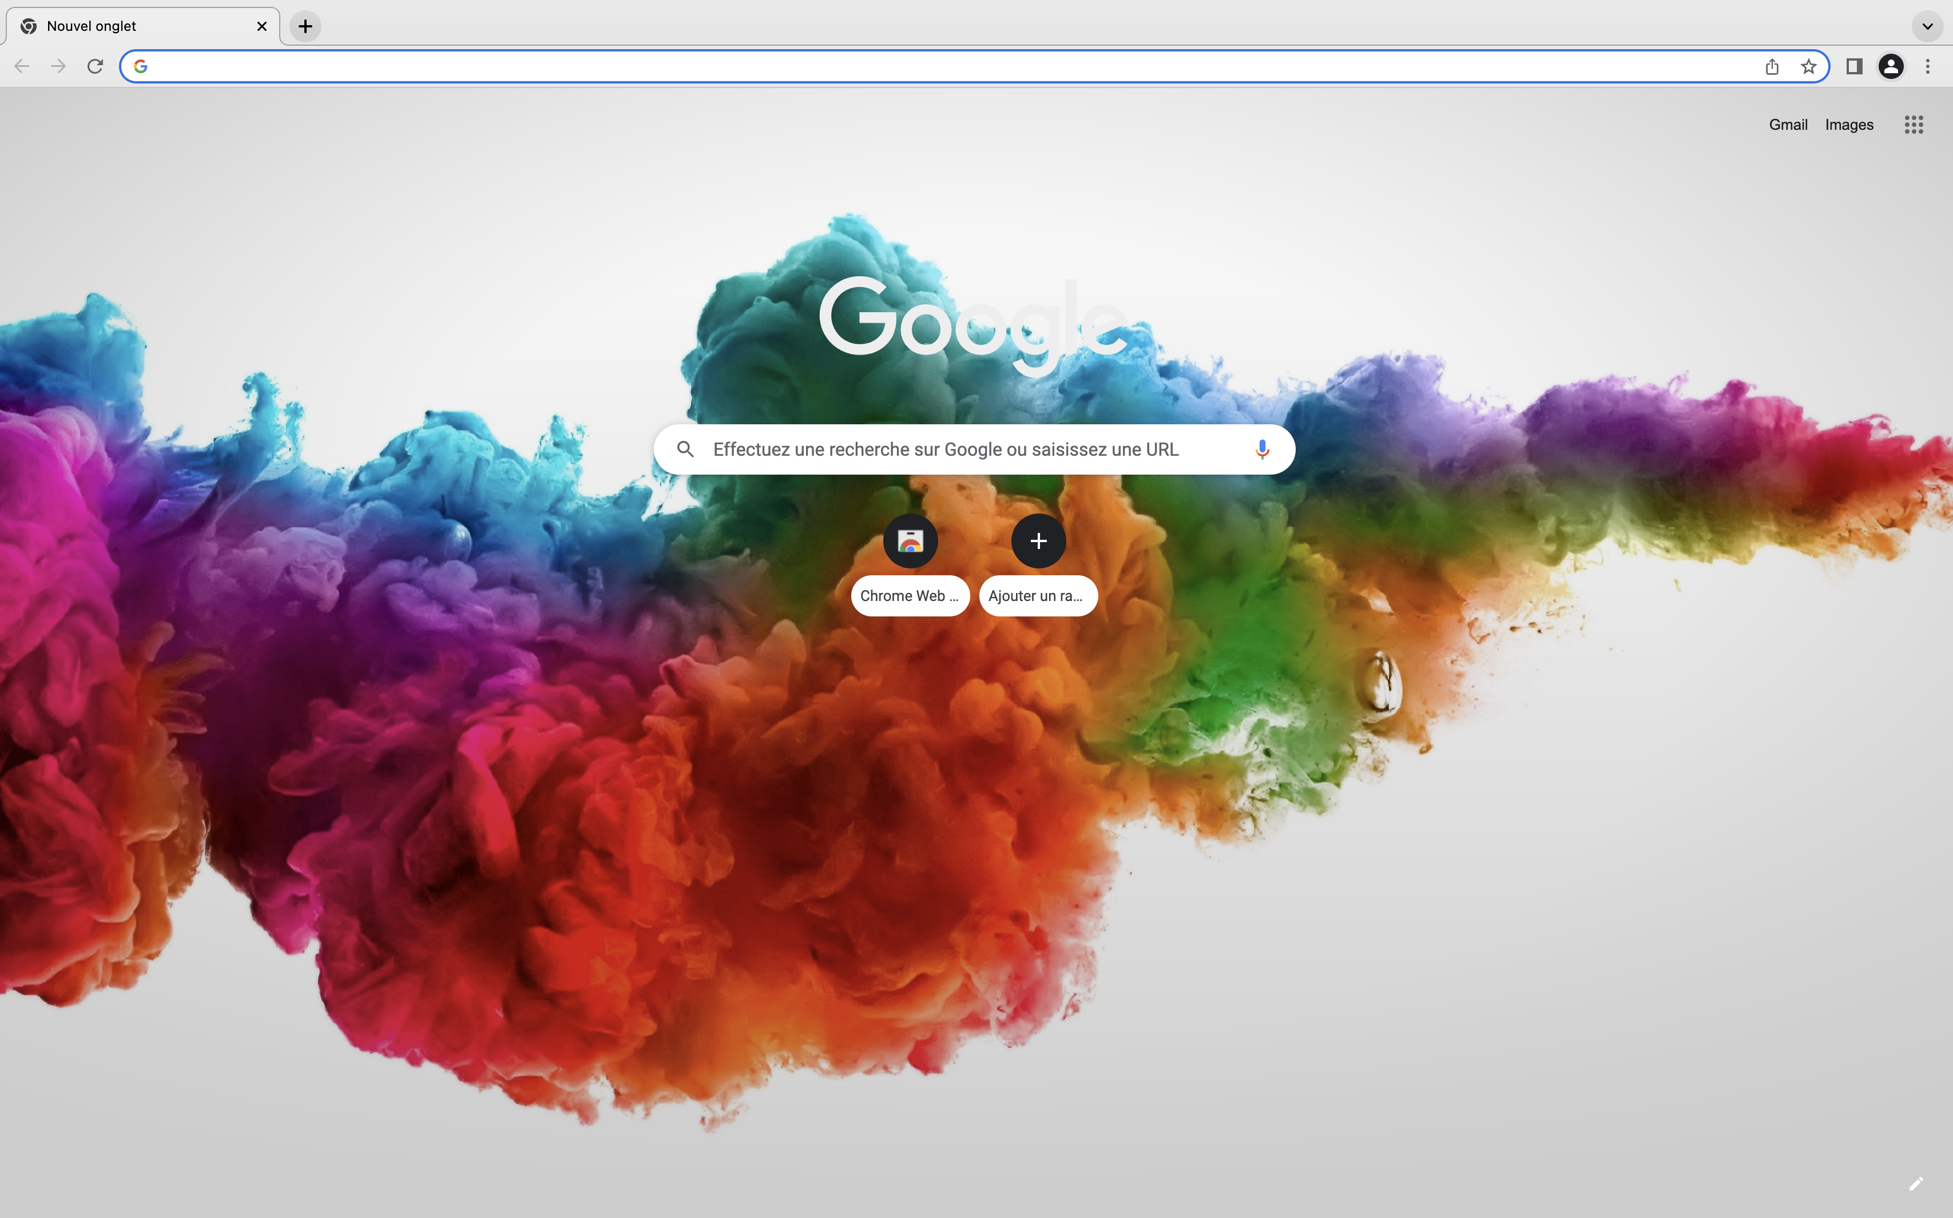This screenshot has width=1953, height=1218.
Task: Select the Nouvel onglet tab
Action: [x=142, y=26]
